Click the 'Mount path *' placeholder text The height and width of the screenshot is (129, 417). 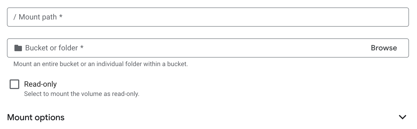coord(38,17)
